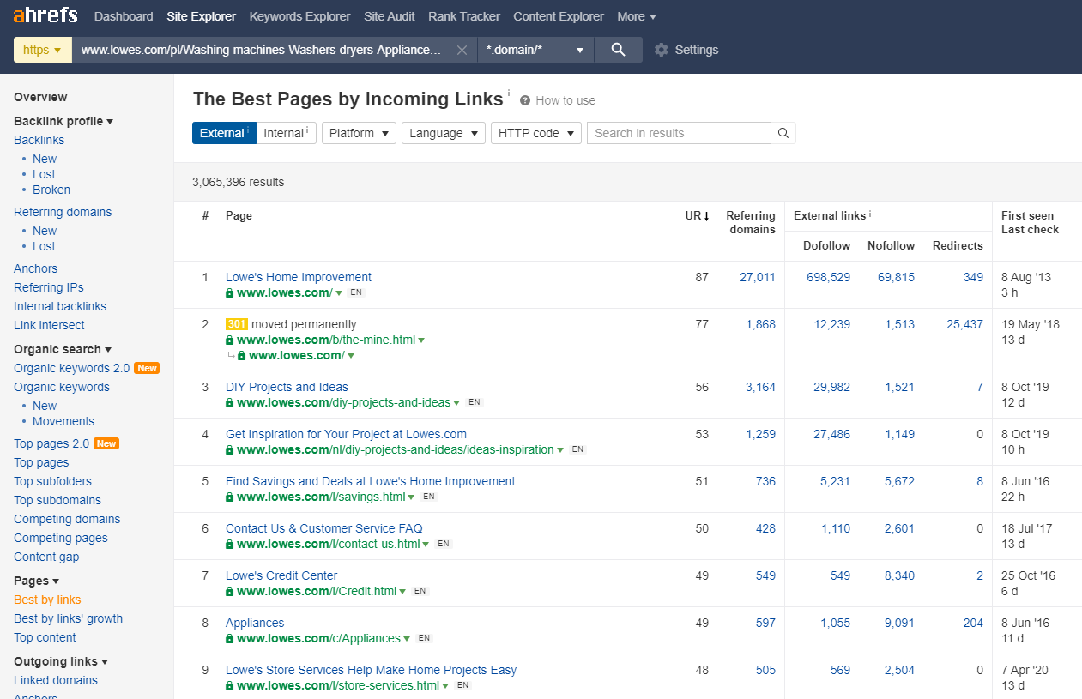Click the New badge beside Top pages 2.0
Screen dimensions: 1082x699
(106, 443)
